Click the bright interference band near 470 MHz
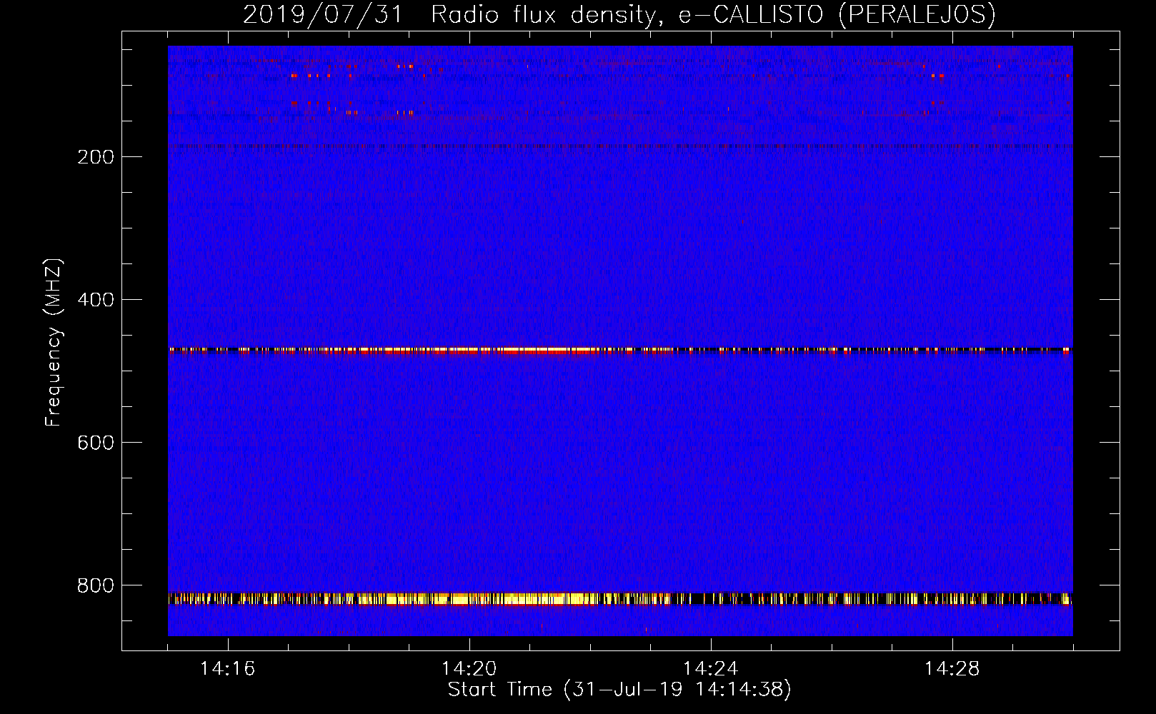 (x=620, y=350)
